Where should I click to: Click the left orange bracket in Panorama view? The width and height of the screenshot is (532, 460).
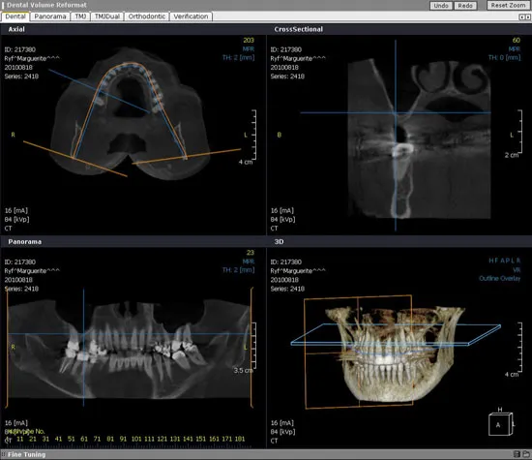(x=7, y=348)
